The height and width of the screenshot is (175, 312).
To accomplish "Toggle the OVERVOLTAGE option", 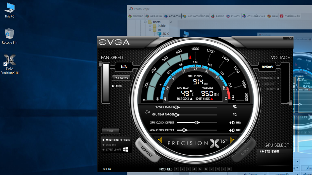I will point(269,78).
